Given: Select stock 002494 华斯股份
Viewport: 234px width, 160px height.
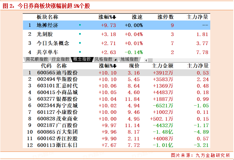Looking at the screenshot, I should [x=116, y=79].
